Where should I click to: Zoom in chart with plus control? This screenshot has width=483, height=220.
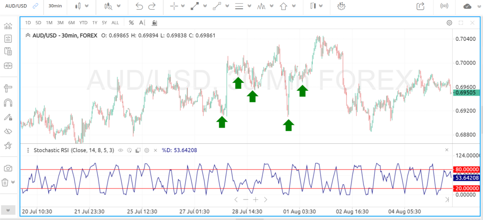[256, 200]
